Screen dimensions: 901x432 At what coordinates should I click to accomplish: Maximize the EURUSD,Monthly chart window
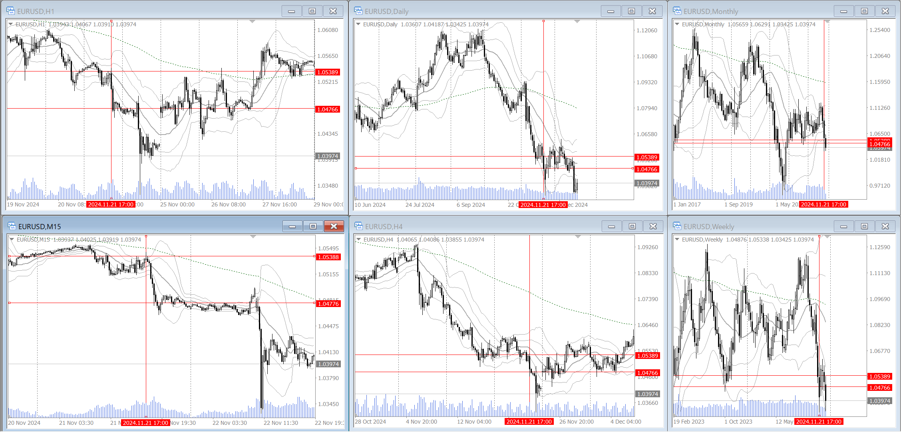point(865,11)
